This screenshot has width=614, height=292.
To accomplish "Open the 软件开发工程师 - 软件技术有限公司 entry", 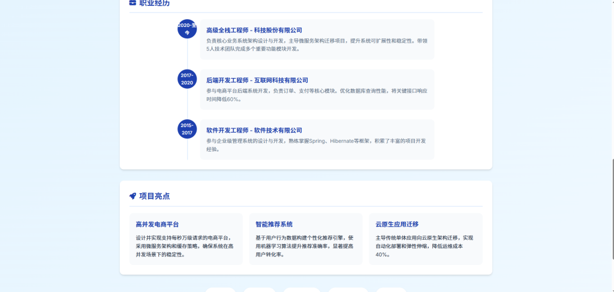I will (254, 130).
